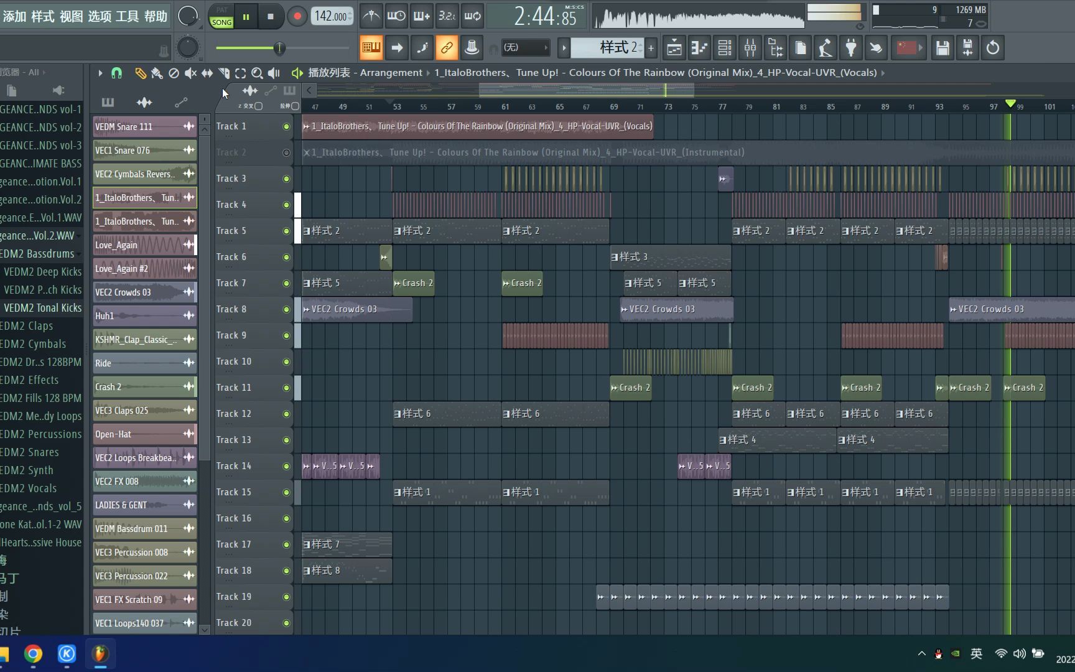
Task: Open the mixer view button
Action: click(x=750, y=47)
